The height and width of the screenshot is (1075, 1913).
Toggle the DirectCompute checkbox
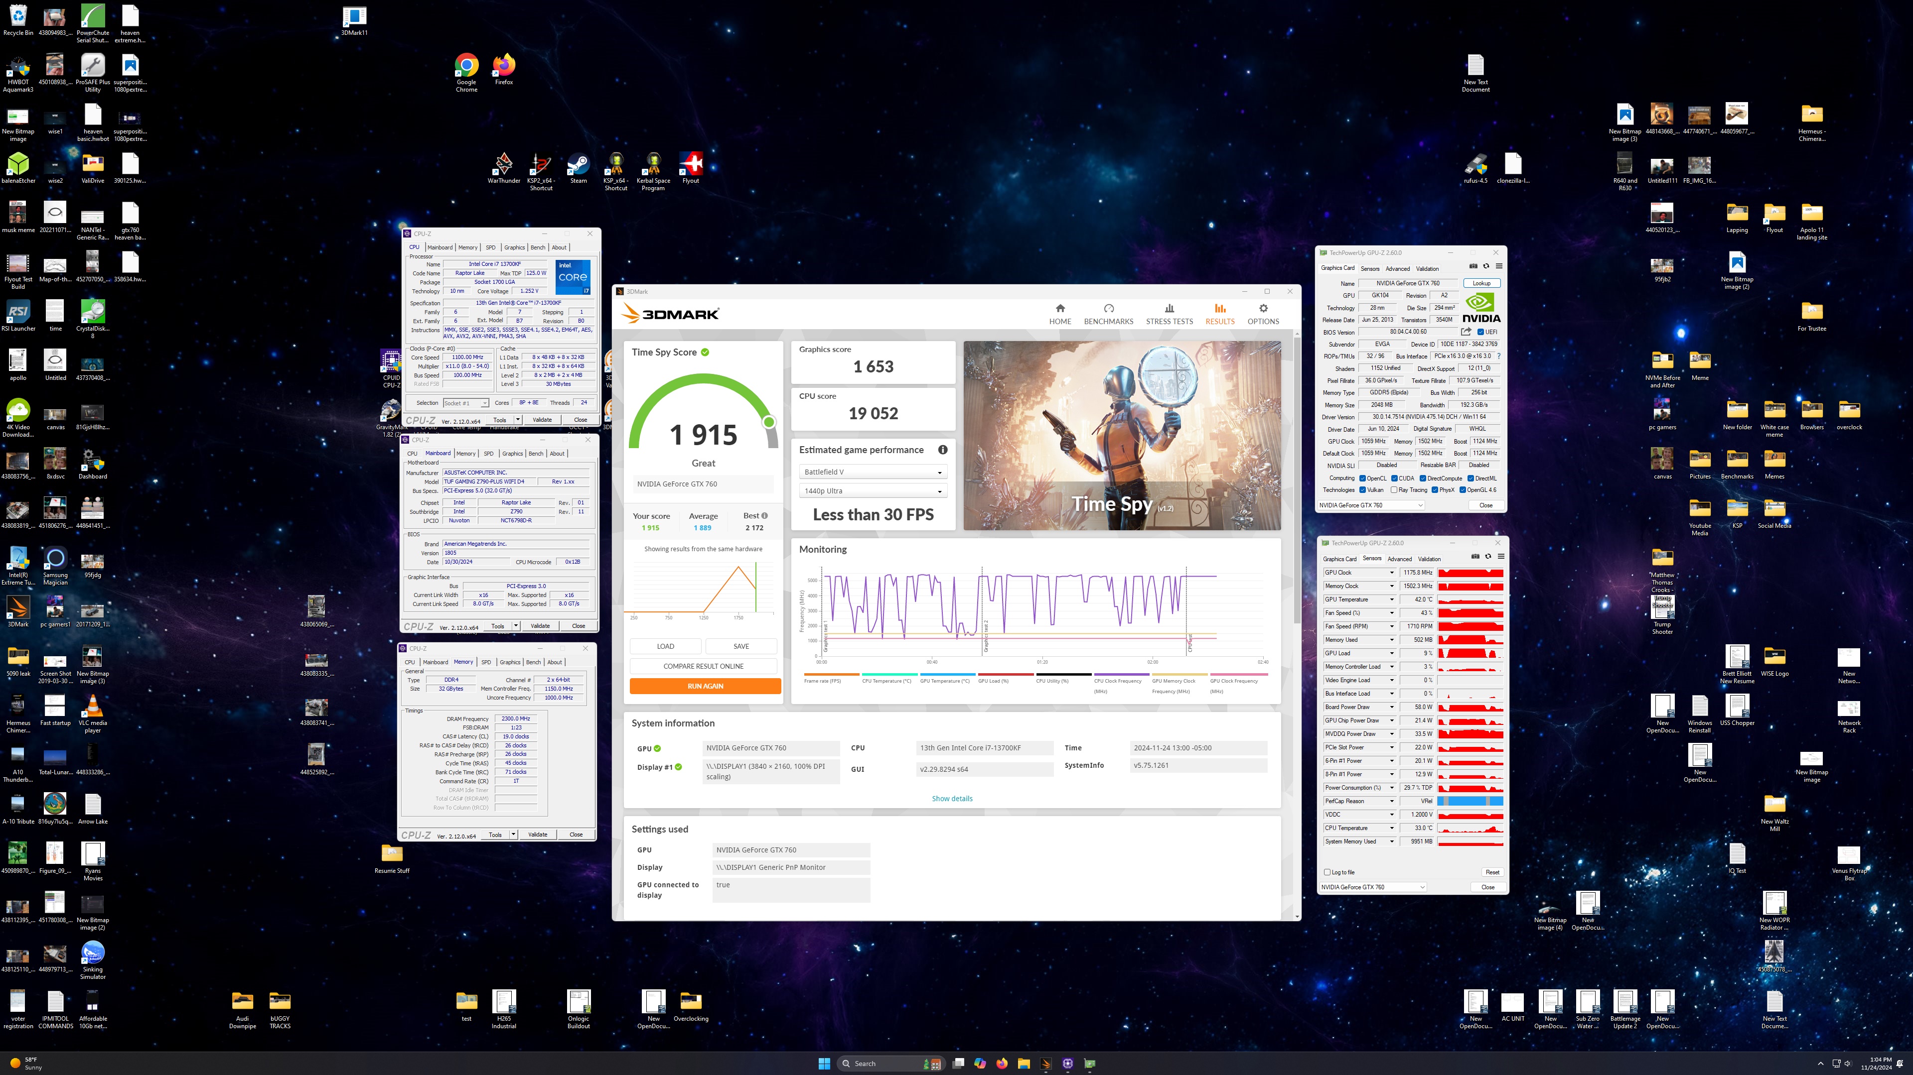tap(1423, 478)
